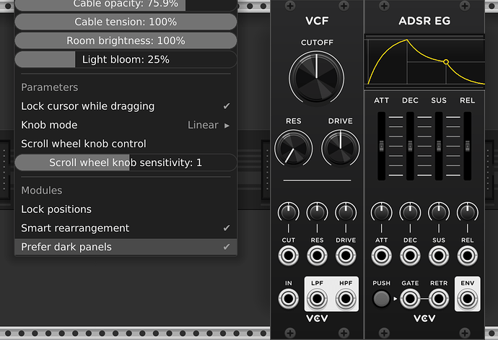Click the VCF CUTOFF large knob
Screen dimensions: 498x340
pyautogui.click(x=317, y=78)
